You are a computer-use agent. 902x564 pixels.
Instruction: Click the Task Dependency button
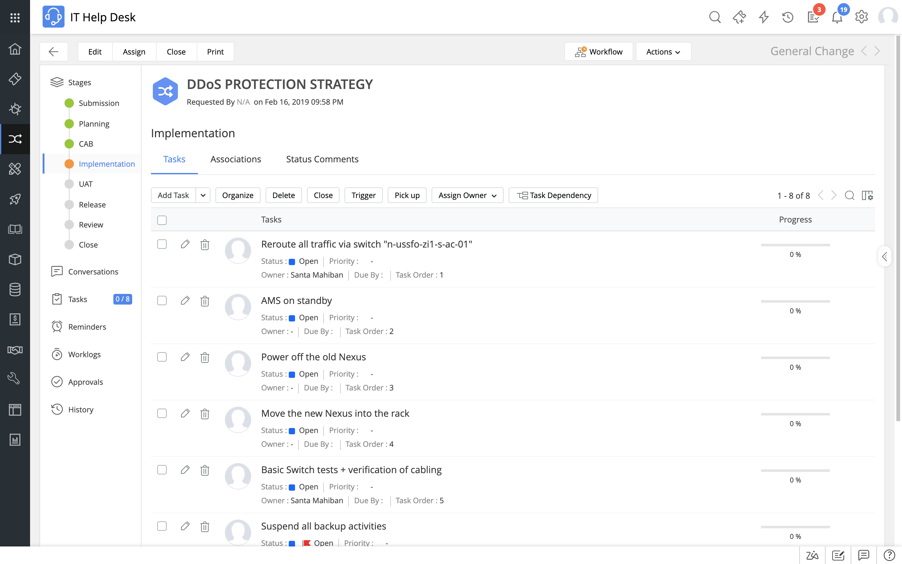pos(553,196)
